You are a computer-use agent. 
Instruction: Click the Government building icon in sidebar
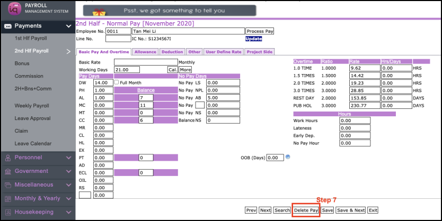7,171
